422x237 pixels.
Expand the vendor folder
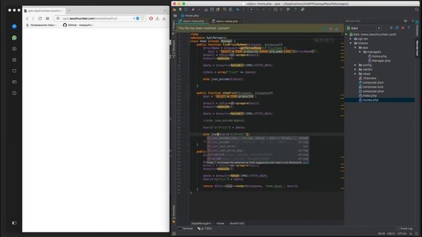(355, 69)
